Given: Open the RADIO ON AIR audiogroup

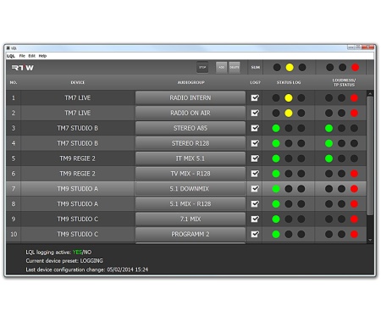Looking at the screenshot, I should point(190,113).
